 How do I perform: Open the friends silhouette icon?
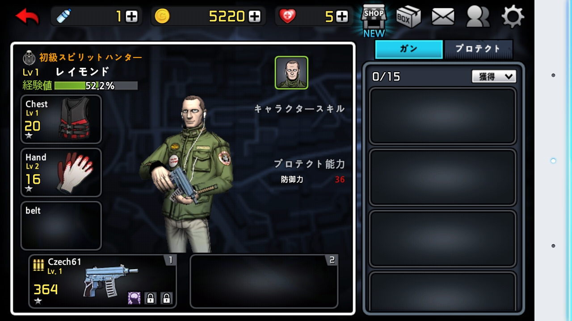pos(478,16)
